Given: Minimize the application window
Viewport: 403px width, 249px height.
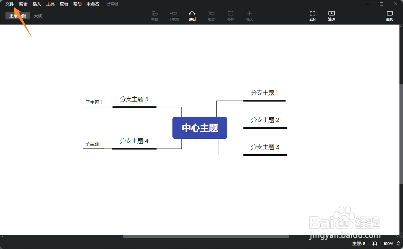Looking at the screenshot, I should tap(367, 4).
